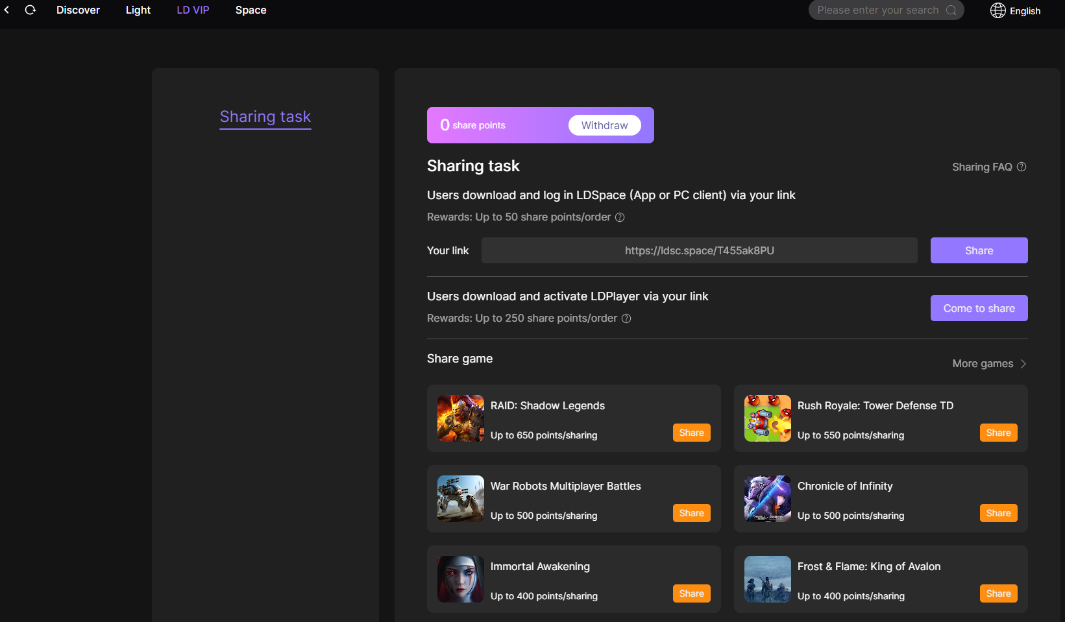Open Chronicle of Infinity game icon
Screen dimensions: 1065x622
point(768,499)
